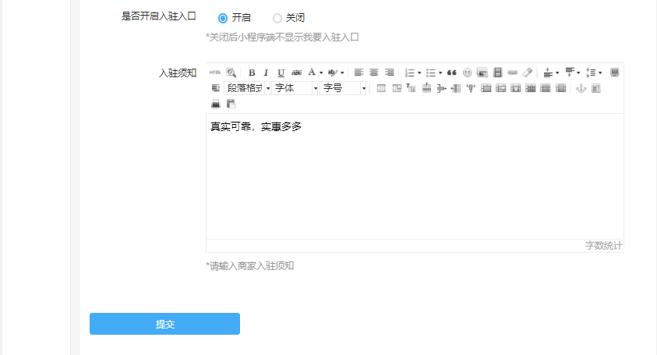The image size is (657, 355).
Task: Apply the font color A button
Action: 312,73
